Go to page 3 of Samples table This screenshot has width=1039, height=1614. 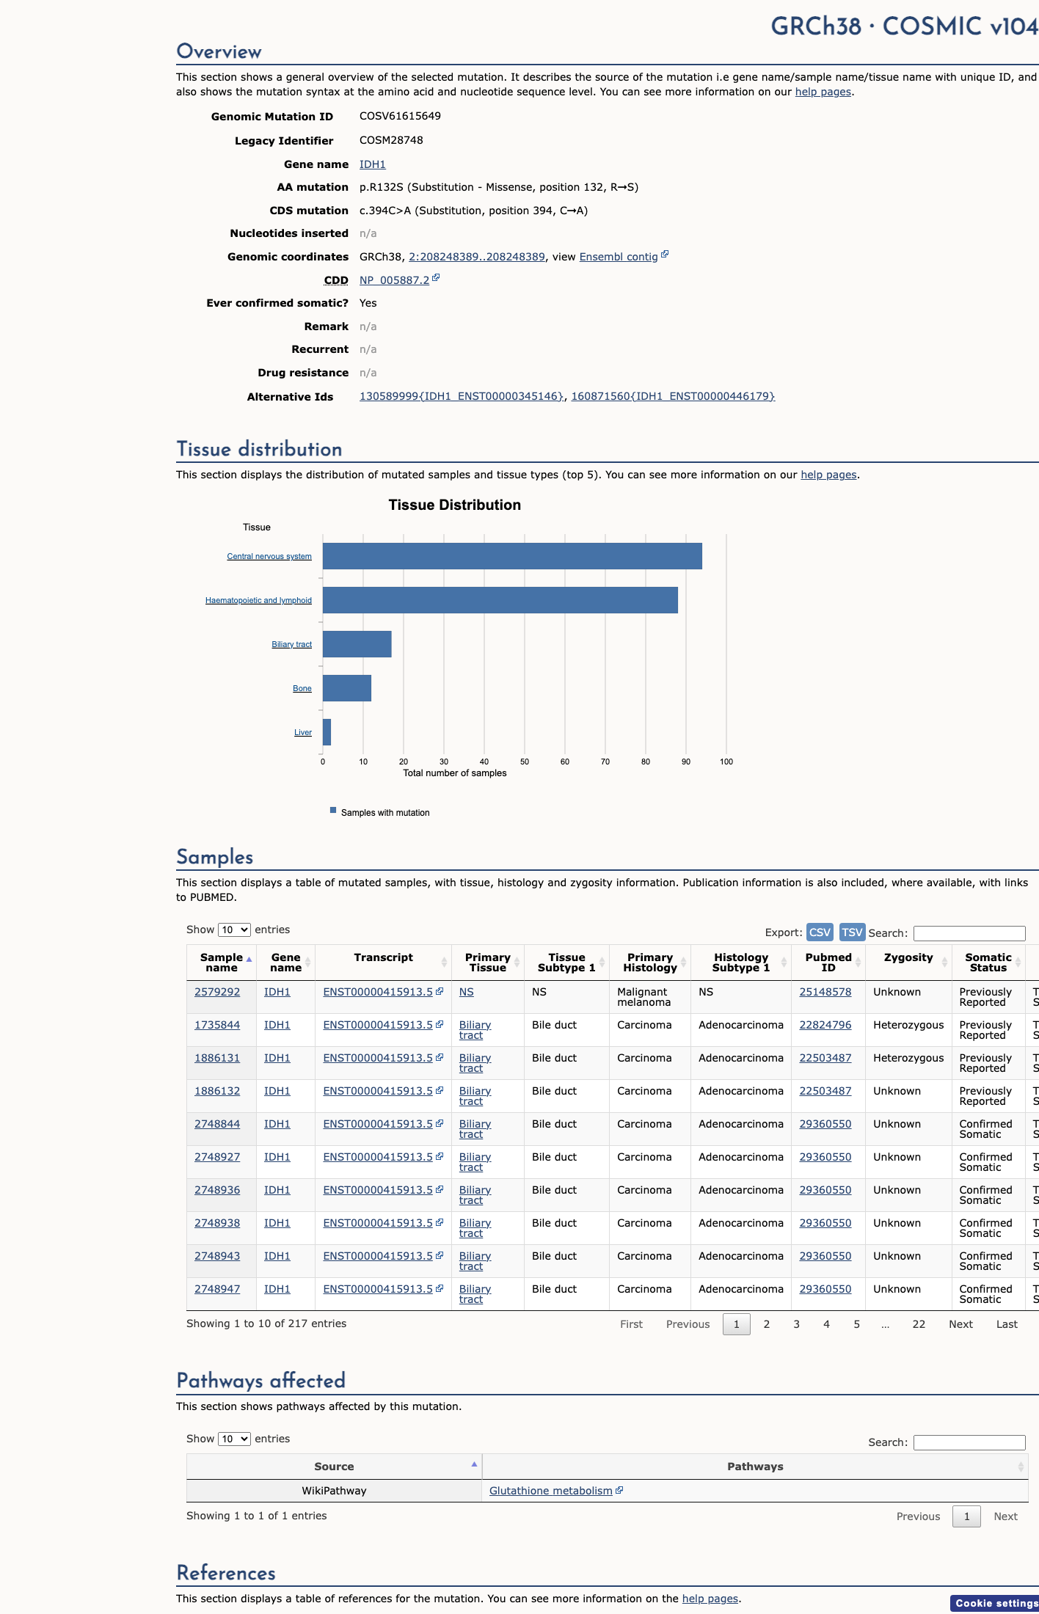tap(797, 1324)
